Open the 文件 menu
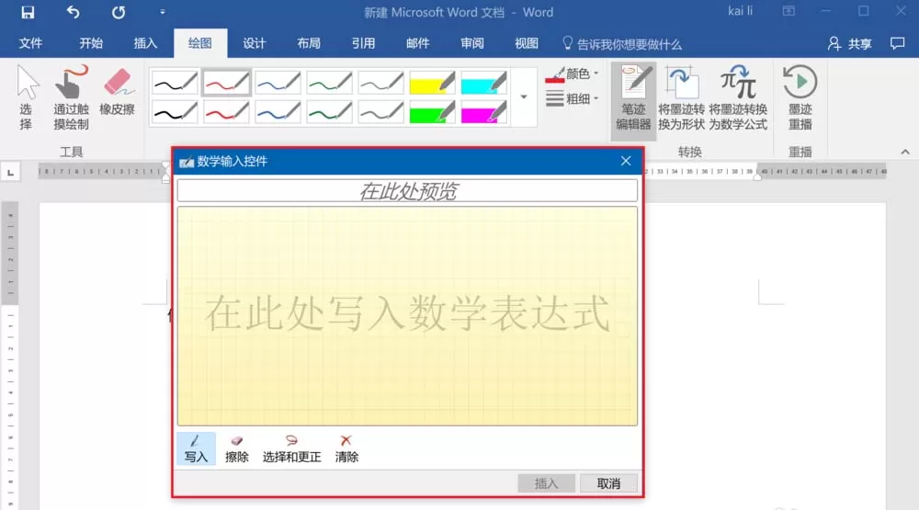 30,43
